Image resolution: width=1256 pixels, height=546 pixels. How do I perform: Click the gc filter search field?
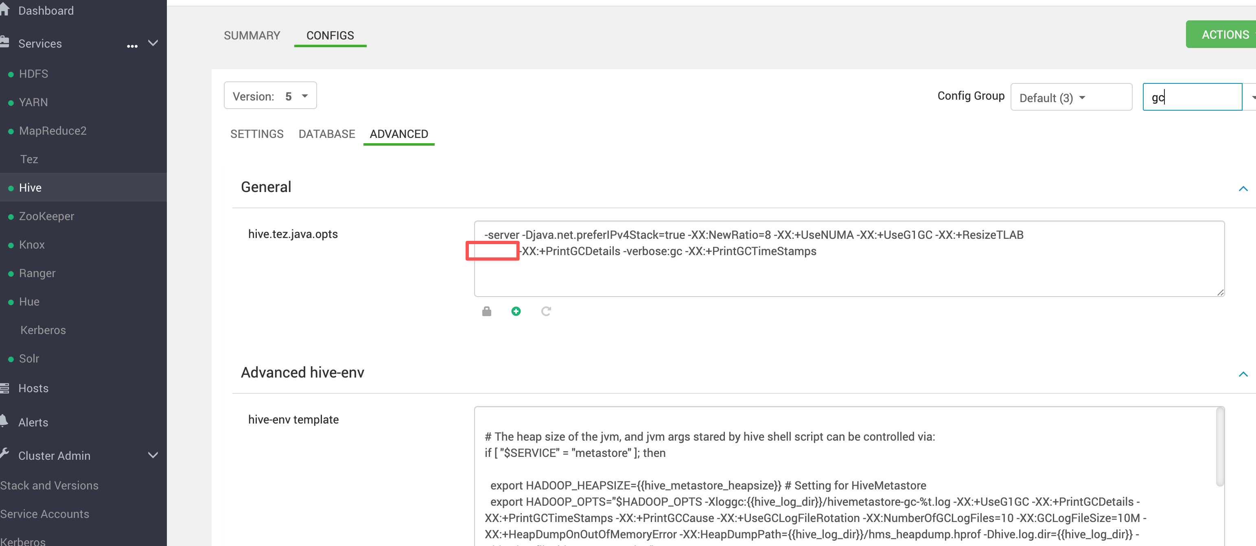[1192, 97]
